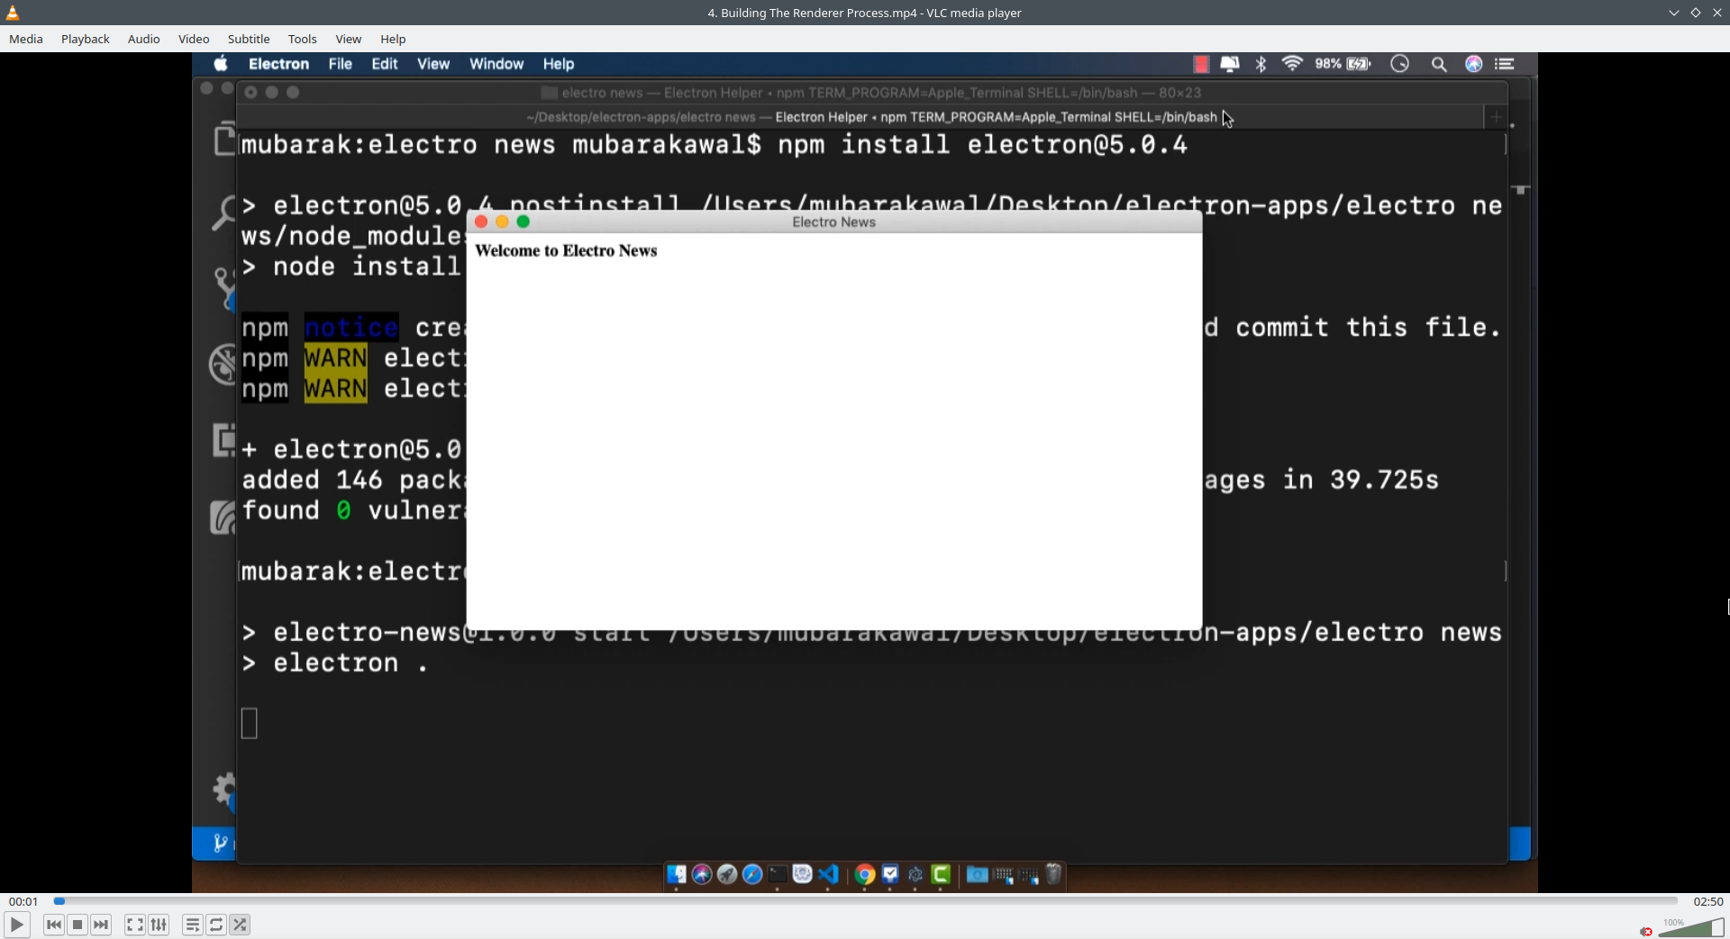Open VS Code Manage gear icon
Viewport: 1730px width, 939px height.
(223, 790)
